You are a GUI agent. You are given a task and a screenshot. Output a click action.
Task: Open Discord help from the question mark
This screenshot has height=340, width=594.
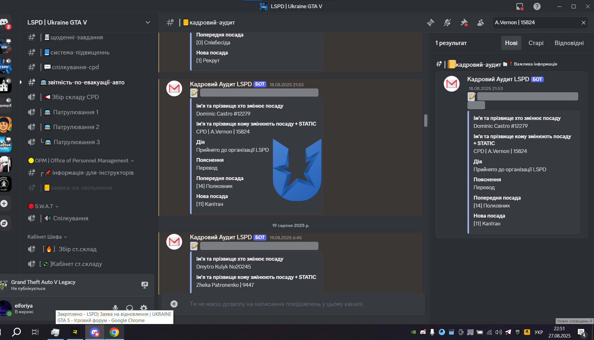pyautogui.click(x=537, y=6)
